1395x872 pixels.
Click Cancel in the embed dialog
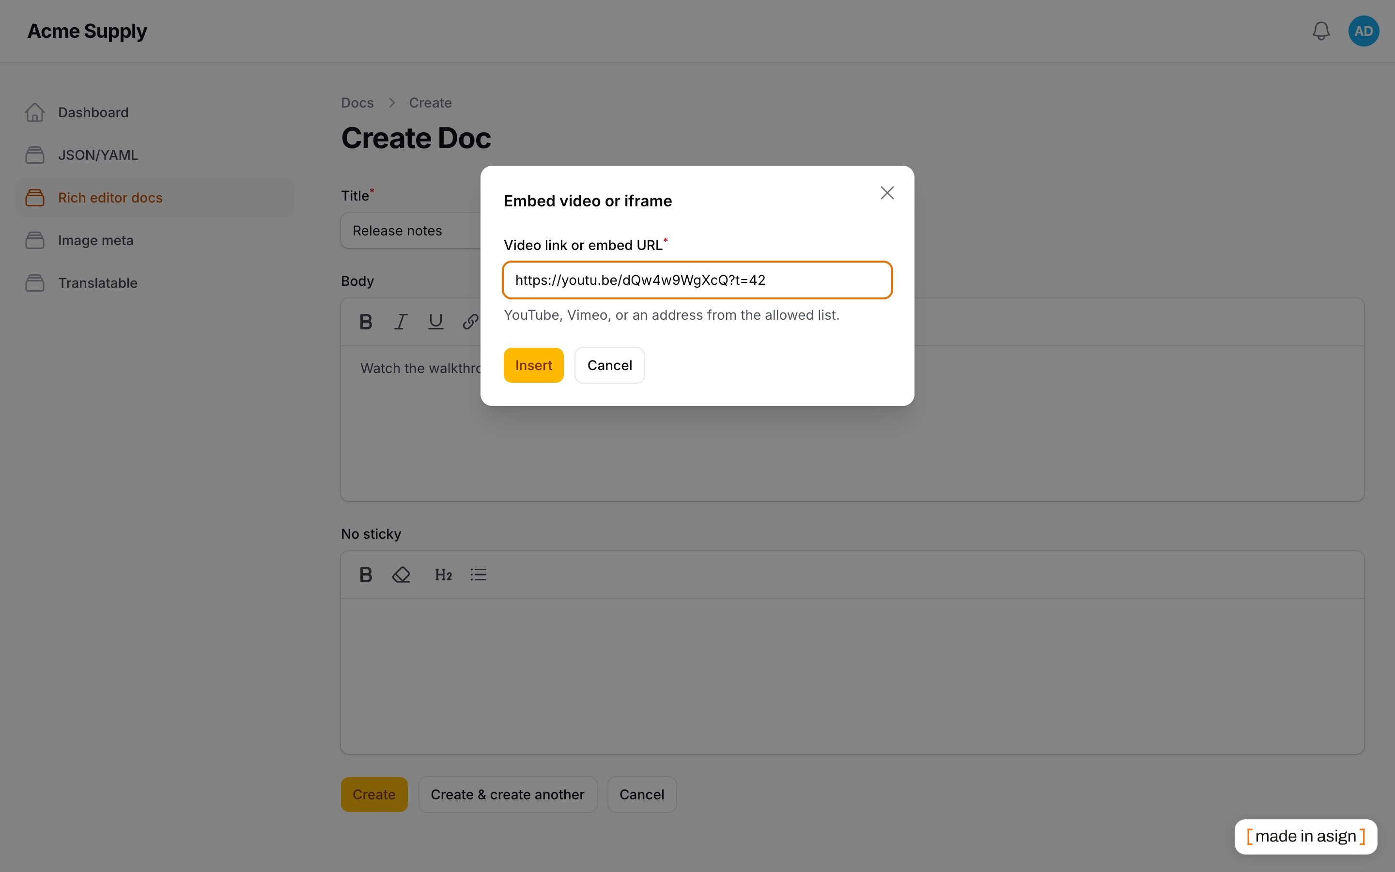coord(609,365)
